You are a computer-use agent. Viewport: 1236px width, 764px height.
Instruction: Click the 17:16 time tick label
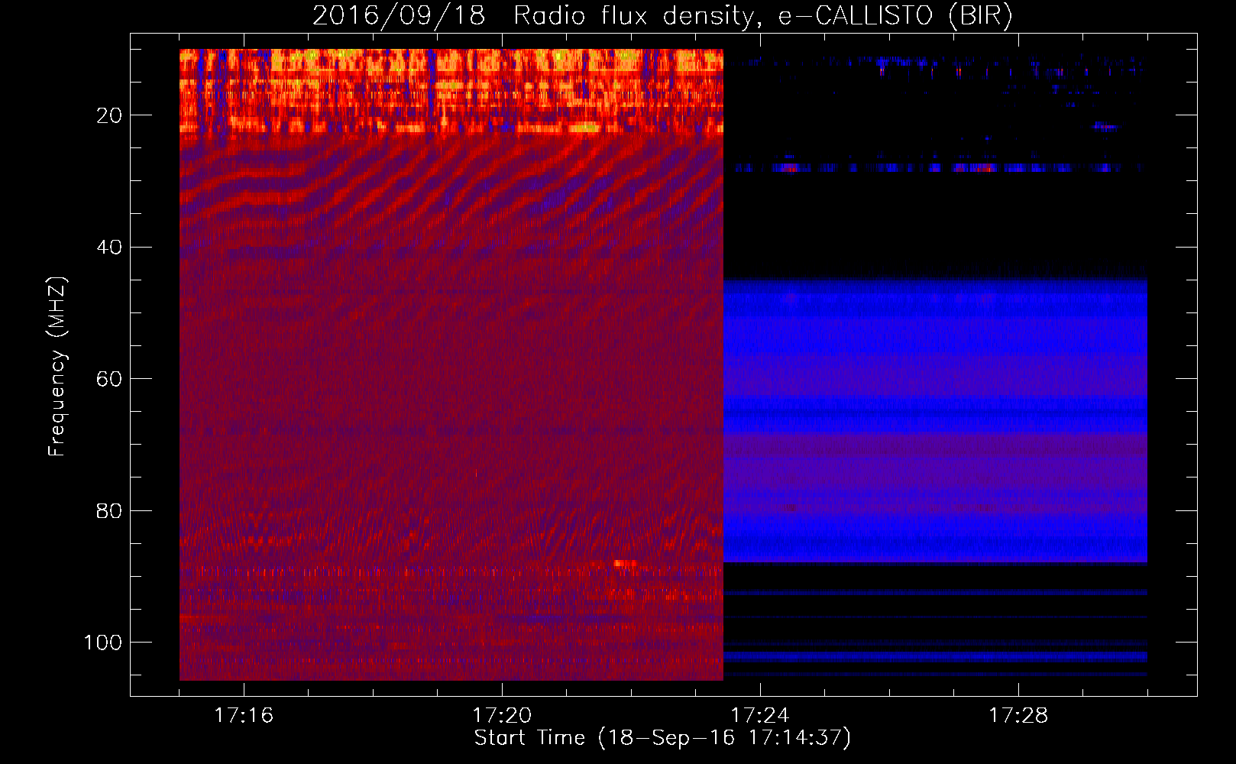point(244,715)
